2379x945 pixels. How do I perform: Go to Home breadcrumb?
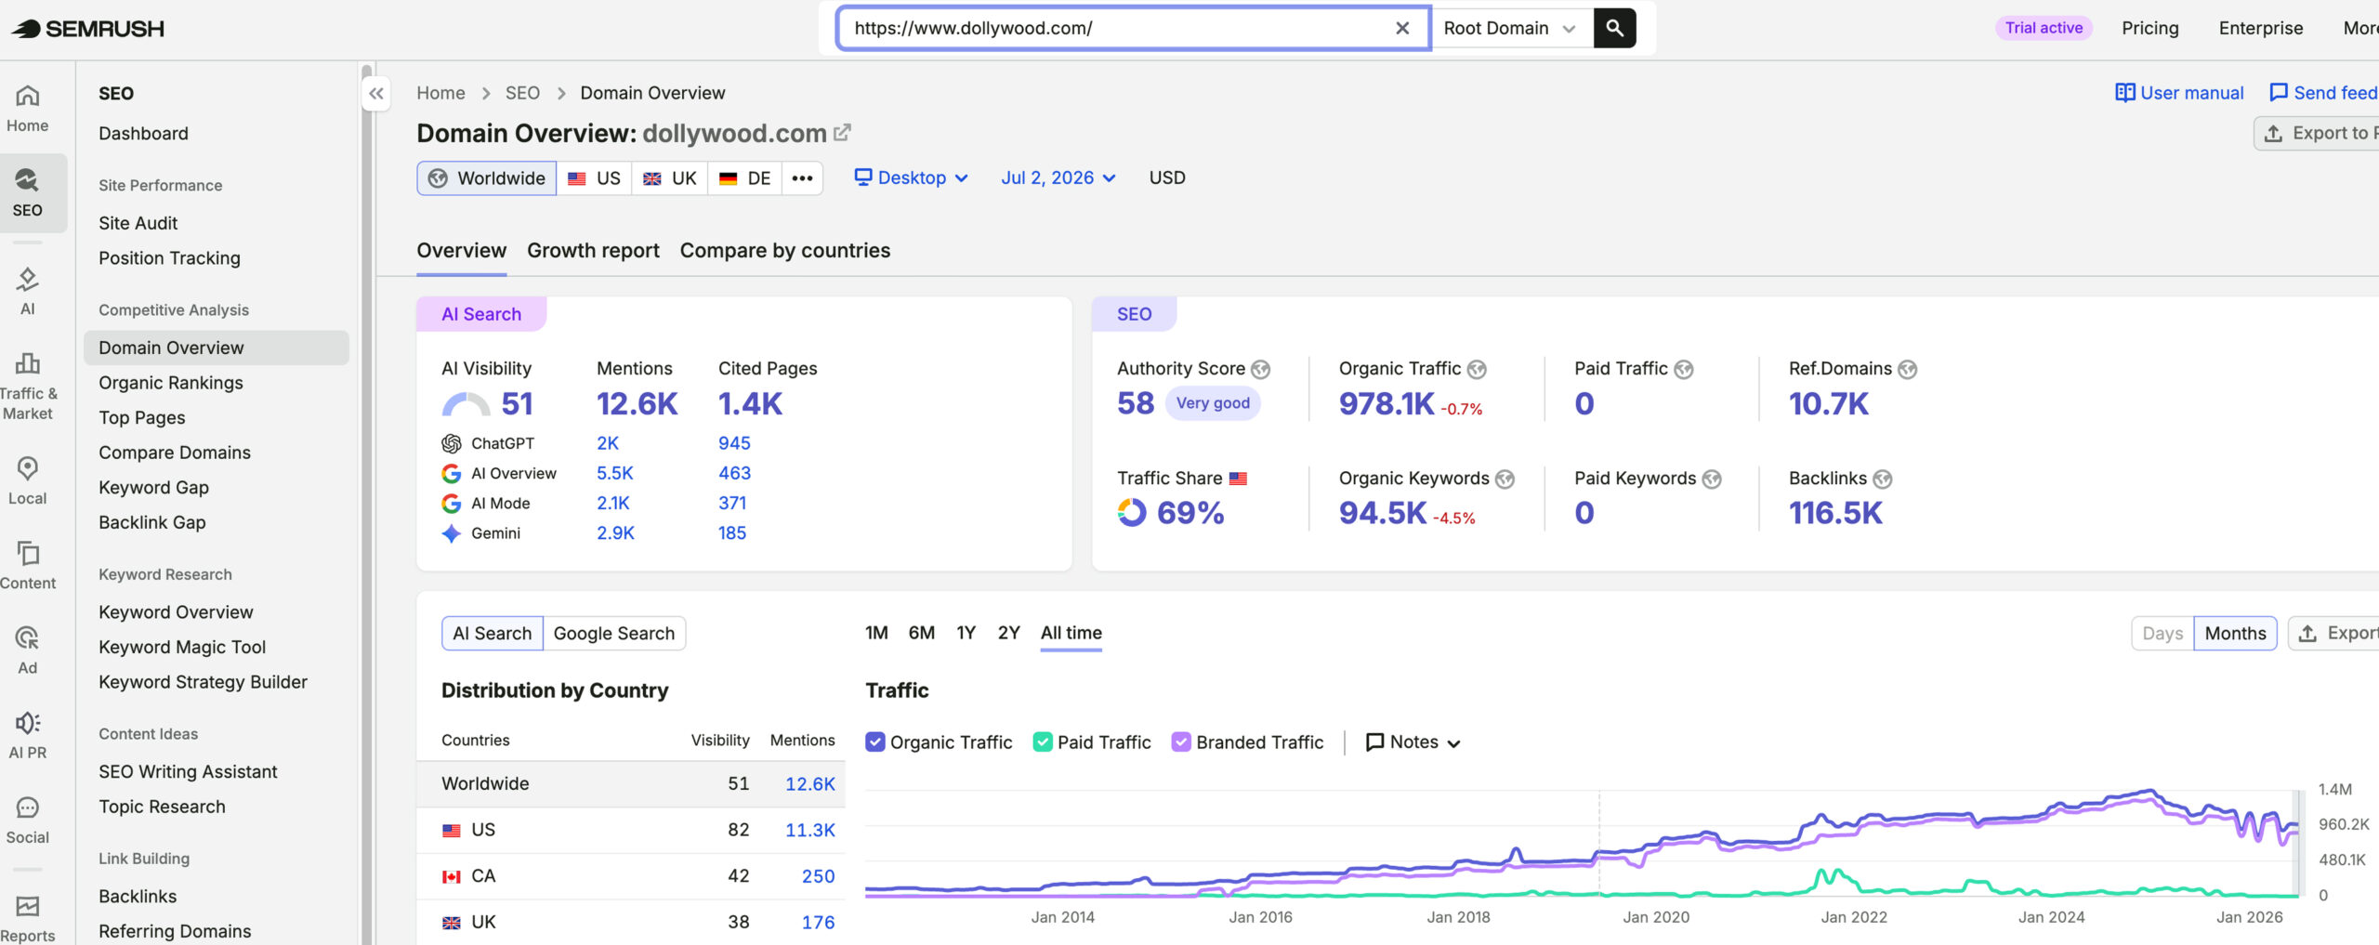tap(440, 93)
